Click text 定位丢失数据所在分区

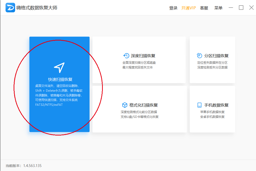pos(212,63)
